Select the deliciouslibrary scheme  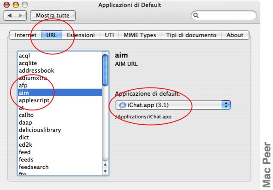(60, 130)
